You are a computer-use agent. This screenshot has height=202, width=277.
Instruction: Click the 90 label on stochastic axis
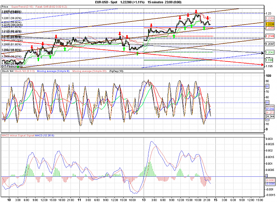tap(267, 81)
